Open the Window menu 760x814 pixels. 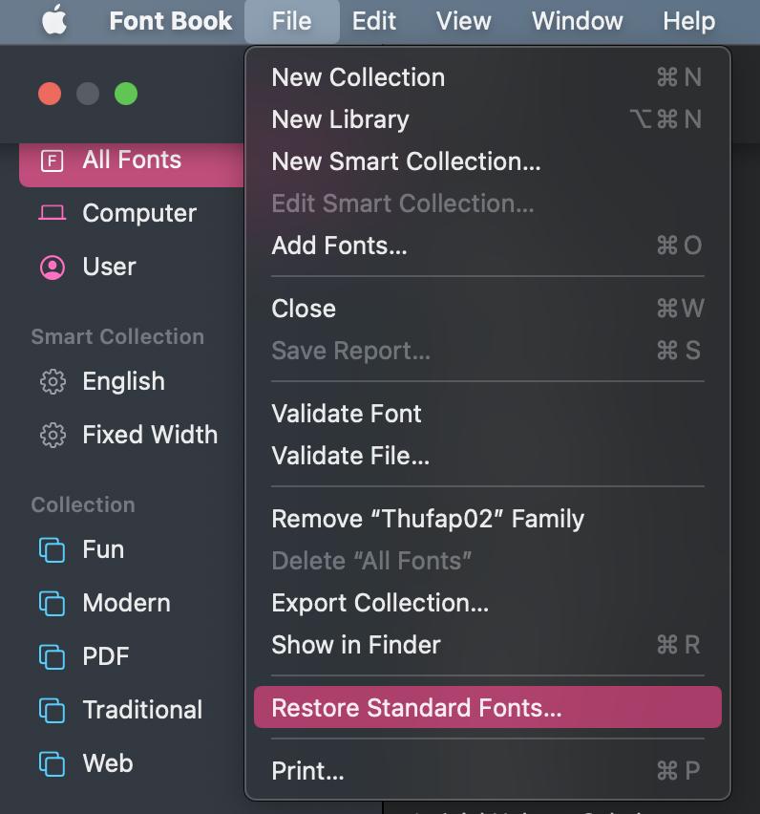[577, 21]
